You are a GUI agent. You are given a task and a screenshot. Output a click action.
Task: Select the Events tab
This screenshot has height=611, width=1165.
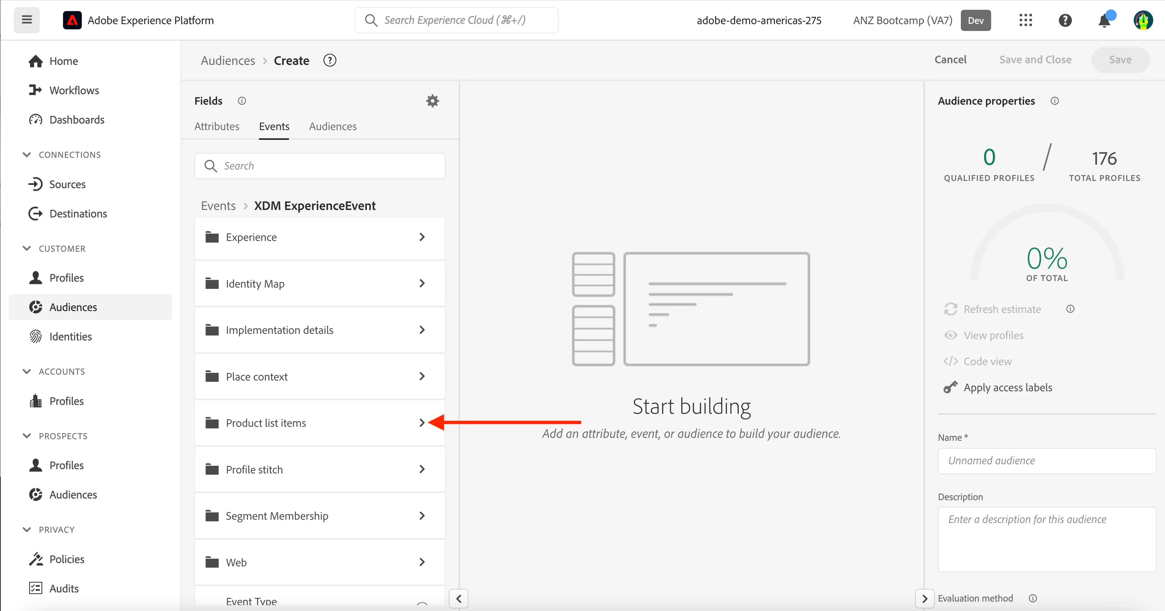coord(274,126)
